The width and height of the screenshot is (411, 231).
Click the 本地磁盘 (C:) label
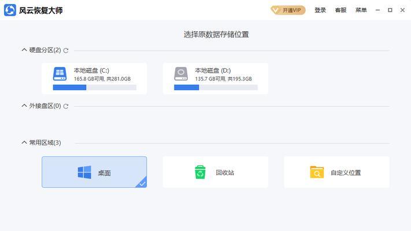point(91,70)
